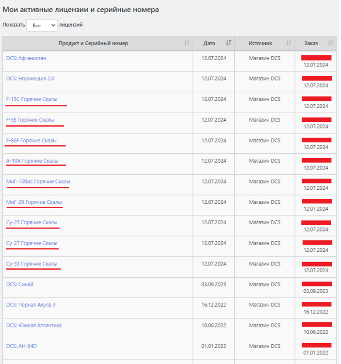Click the Су-33 Горячие Скалы link
Screen dimensions: 341x364
(32, 264)
